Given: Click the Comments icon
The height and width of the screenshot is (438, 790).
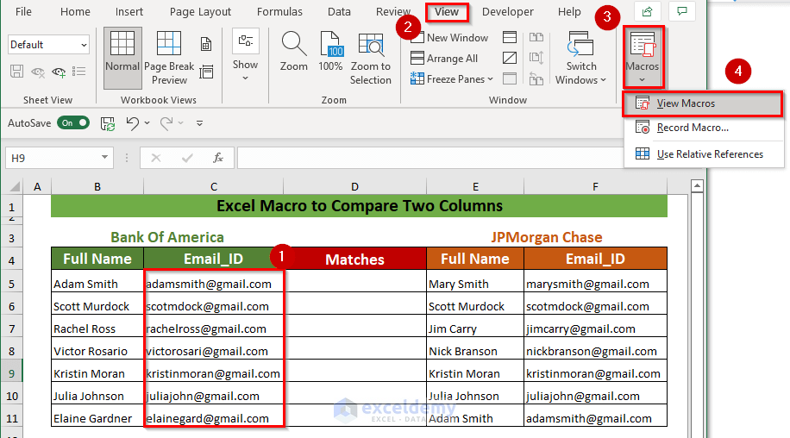Looking at the screenshot, I should pos(682,11).
